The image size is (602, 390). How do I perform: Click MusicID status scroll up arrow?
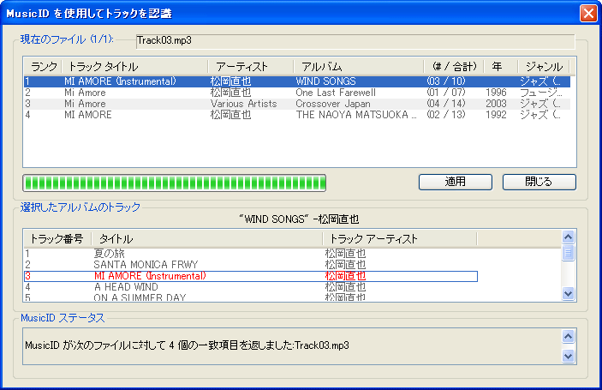569,337
